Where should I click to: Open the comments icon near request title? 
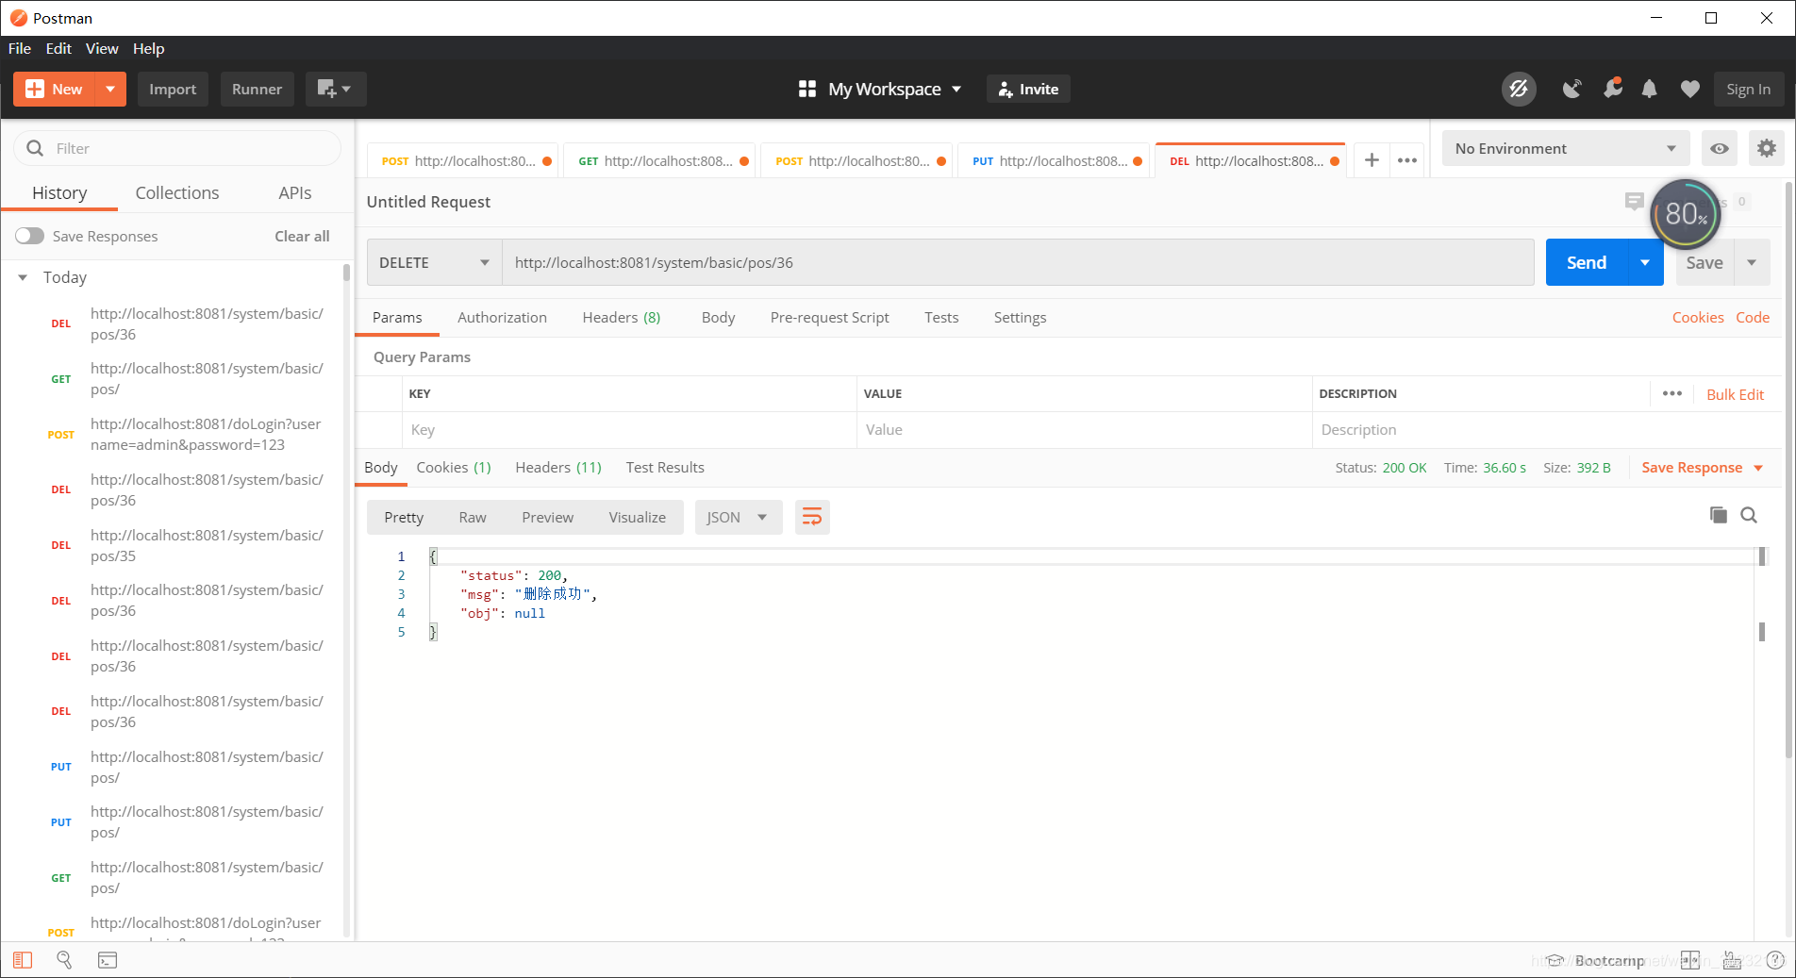click(1634, 201)
